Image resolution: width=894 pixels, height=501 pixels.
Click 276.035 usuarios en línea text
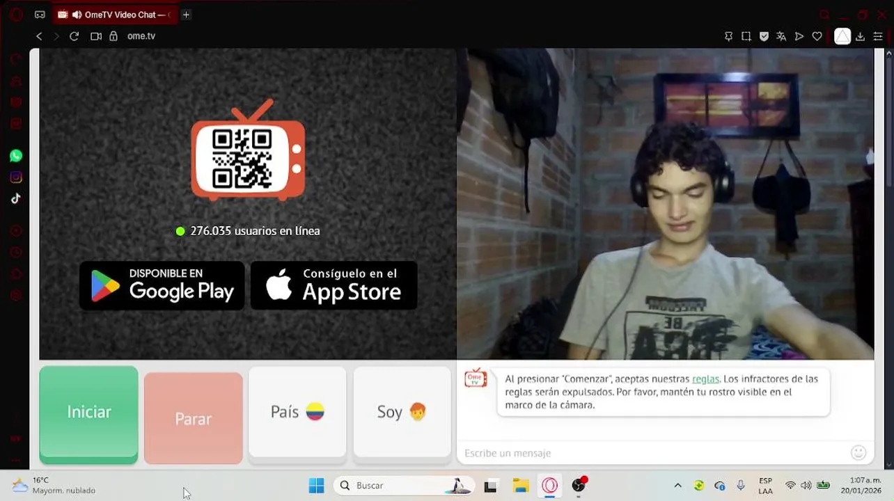(255, 231)
